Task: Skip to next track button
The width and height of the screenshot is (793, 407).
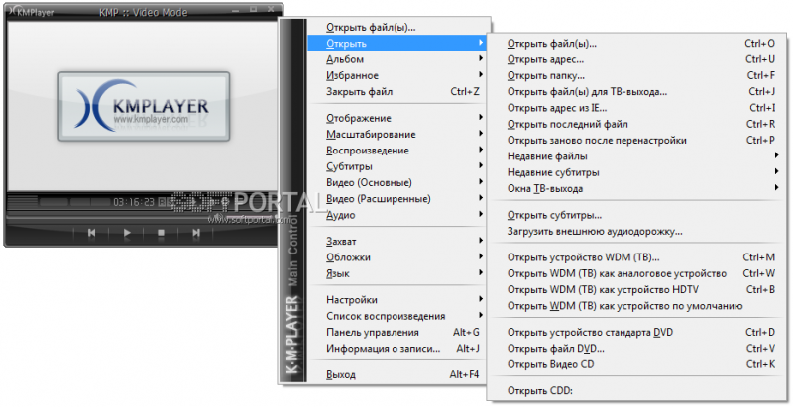Action: [x=195, y=233]
